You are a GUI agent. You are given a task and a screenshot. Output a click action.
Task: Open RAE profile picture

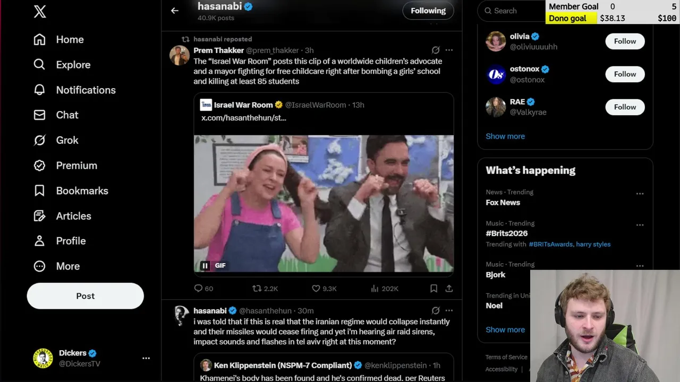pos(496,107)
